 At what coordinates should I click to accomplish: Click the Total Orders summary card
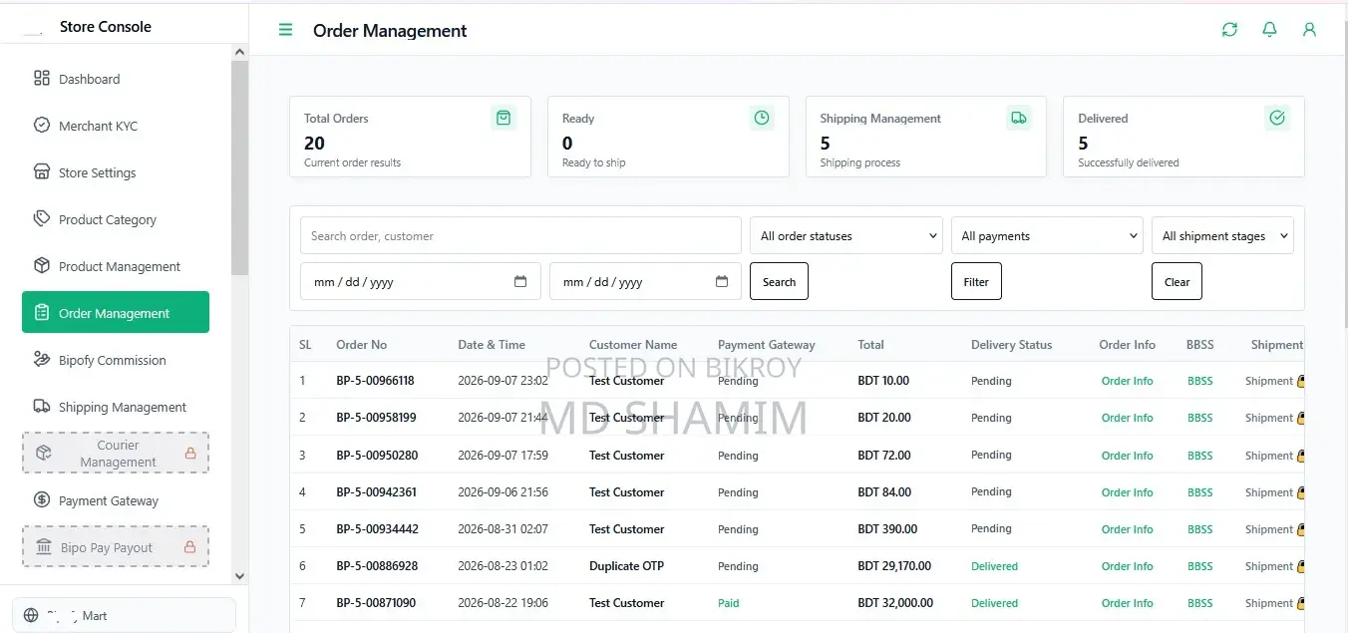pyautogui.click(x=410, y=137)
